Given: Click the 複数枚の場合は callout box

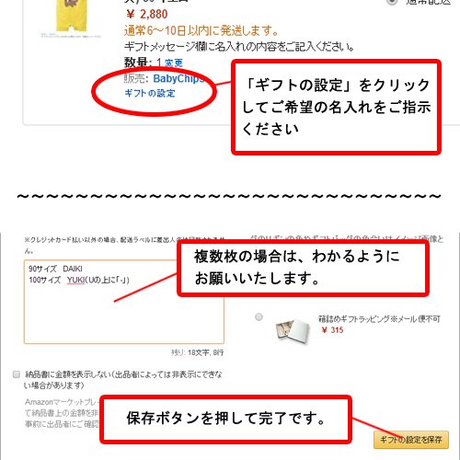Looking at the screenshot, I should pos(303,269).
